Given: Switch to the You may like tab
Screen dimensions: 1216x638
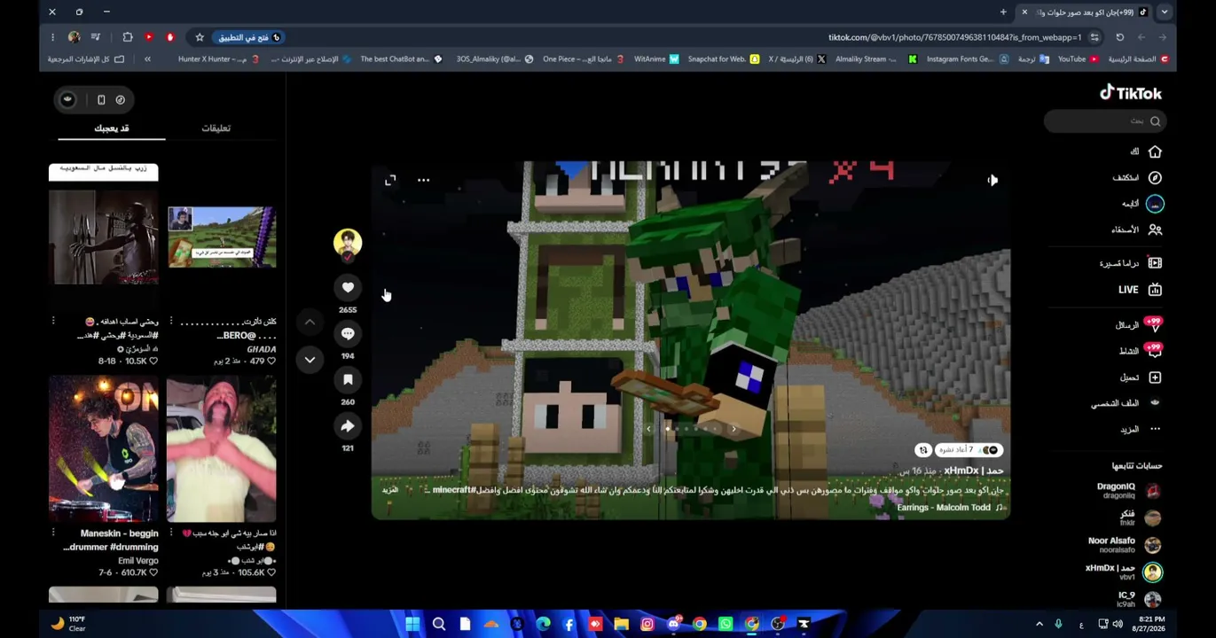Looking at the screenshot, I should point(112,128).
